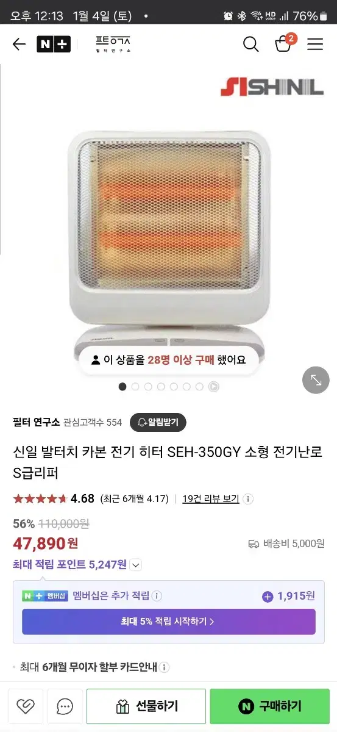Viewport: 337px width, 732px height.
Task: Select the video pagination indicator
Action: [214, 386]
